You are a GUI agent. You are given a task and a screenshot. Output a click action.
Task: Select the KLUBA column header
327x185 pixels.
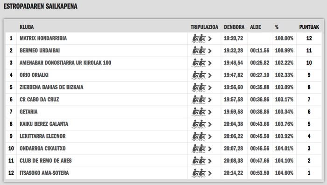[27, 27]
